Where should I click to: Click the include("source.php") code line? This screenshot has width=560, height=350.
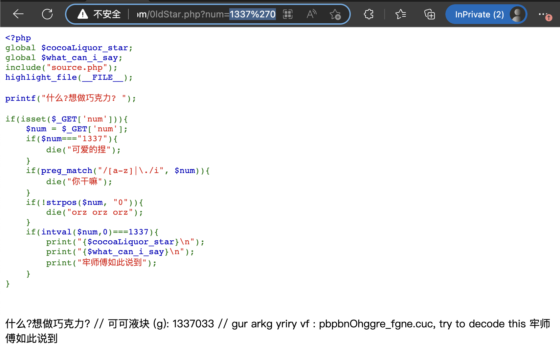click(61, 68)
